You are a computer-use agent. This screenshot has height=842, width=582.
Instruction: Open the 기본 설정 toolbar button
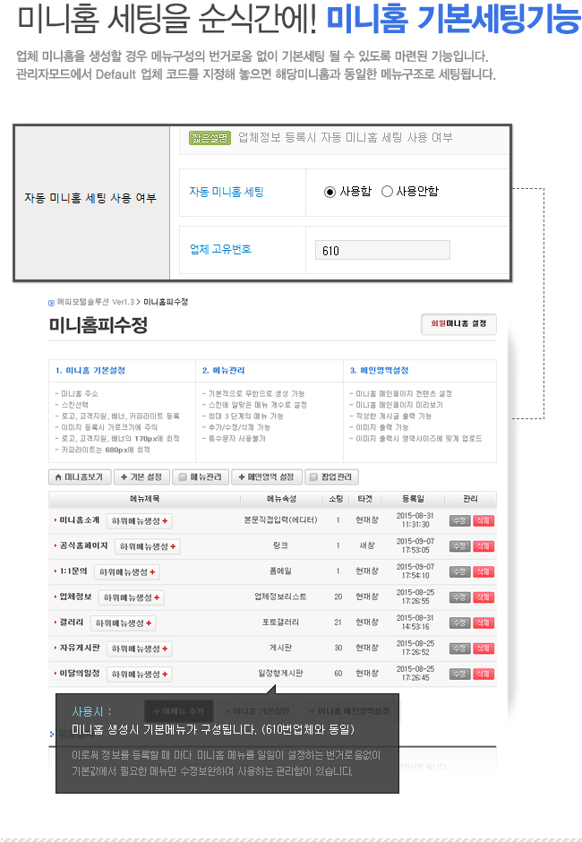141,477
